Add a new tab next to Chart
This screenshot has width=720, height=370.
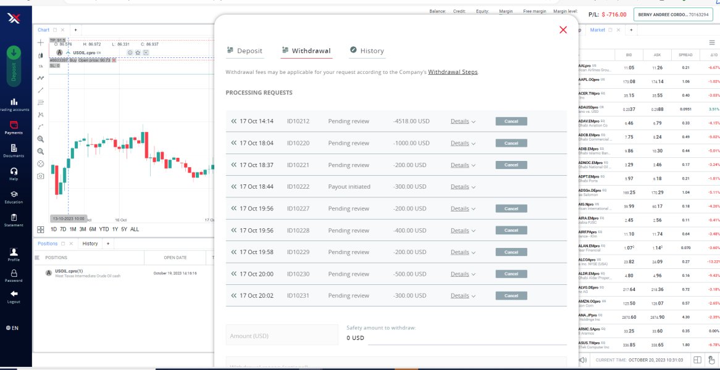click(75, 30)
